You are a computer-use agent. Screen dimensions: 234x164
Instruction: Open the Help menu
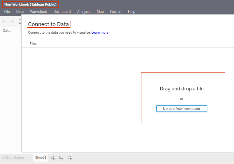132,12
